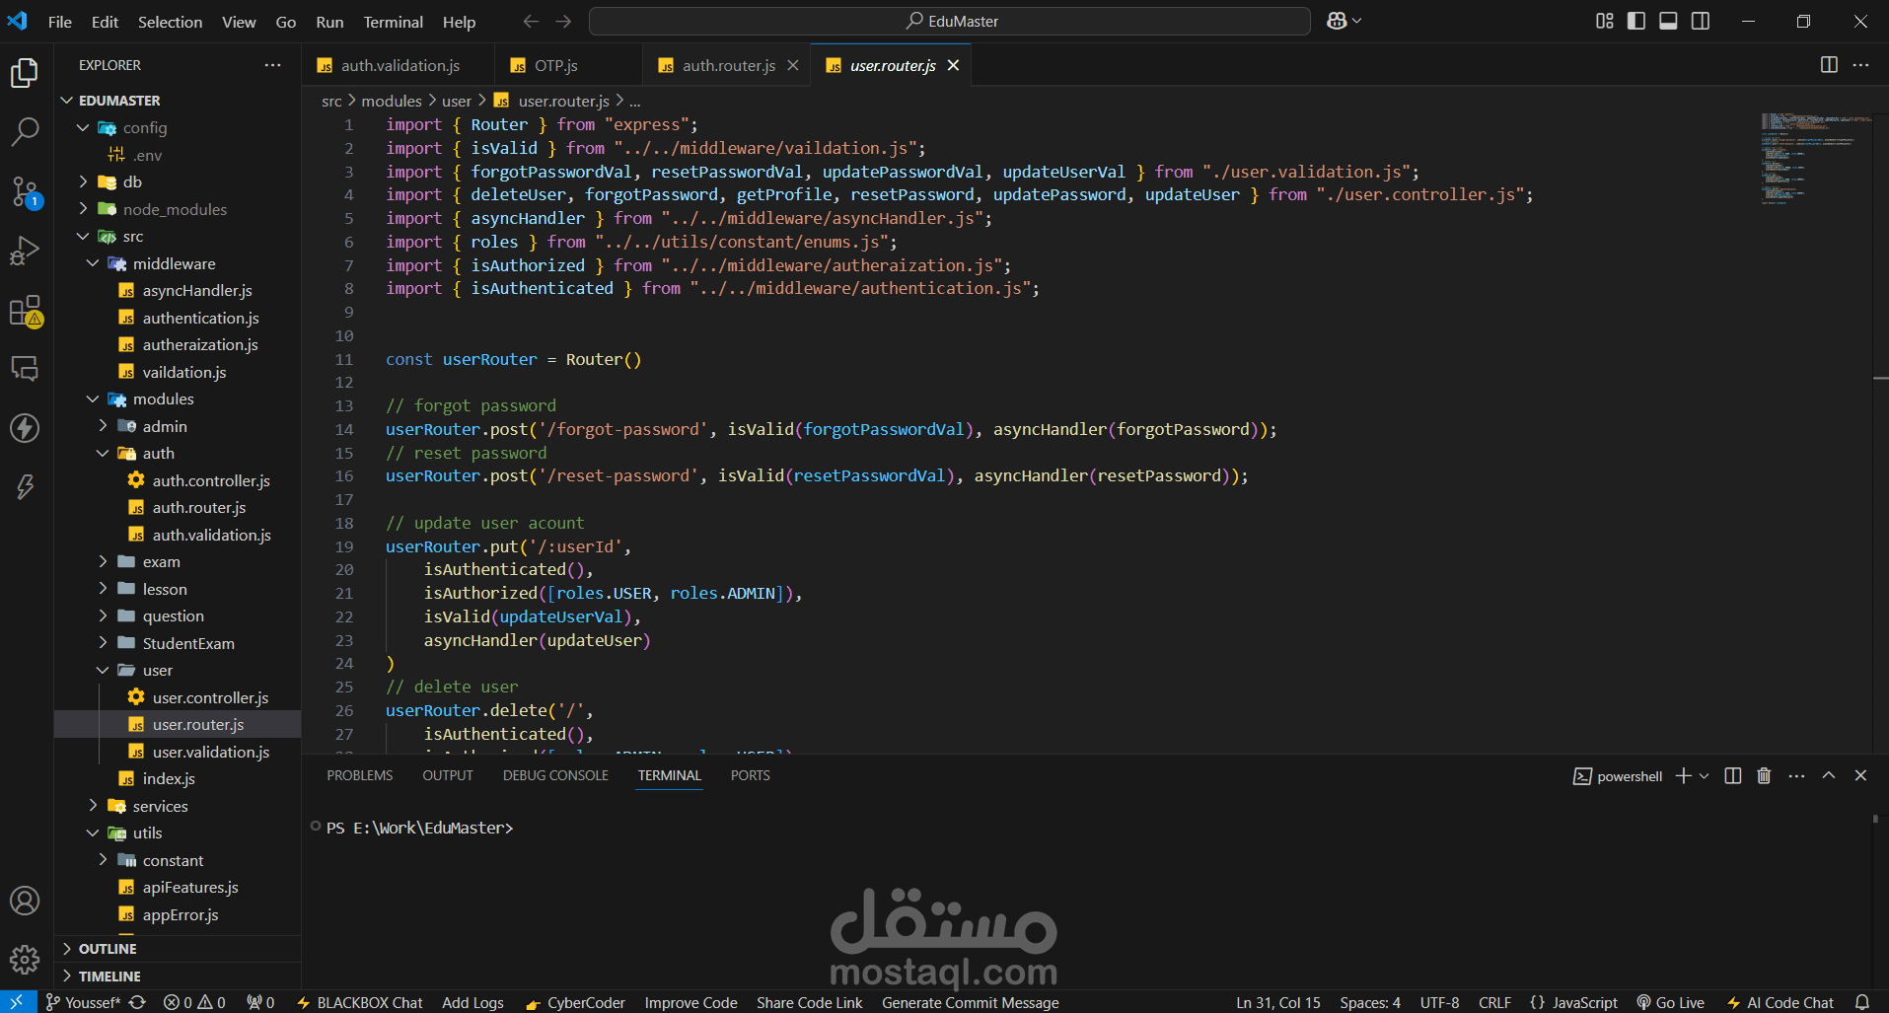Create a new terminal with plus icon
Viewport: 1889px width, 1013px height.
pyautogui.click(x=1683, y=776)
